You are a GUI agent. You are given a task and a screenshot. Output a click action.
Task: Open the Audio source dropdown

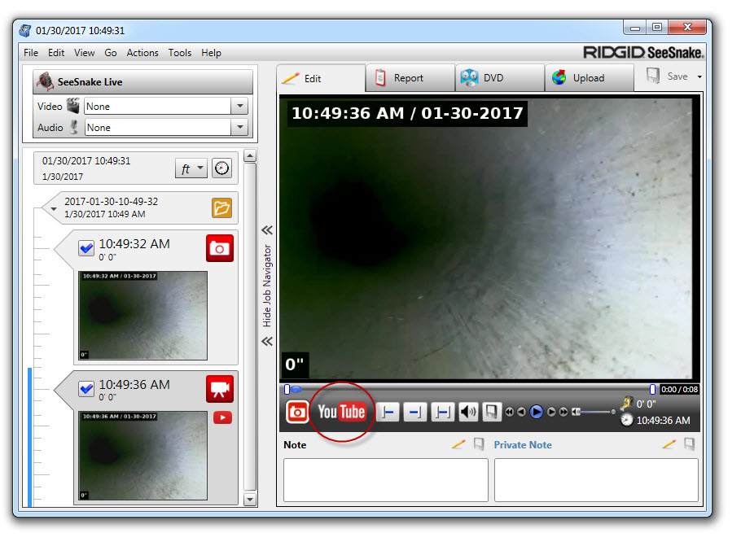coord(240,127)
